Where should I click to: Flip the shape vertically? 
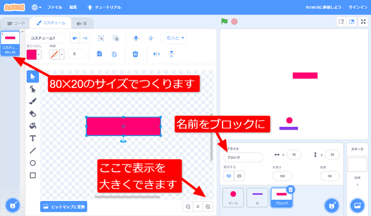(x=172, y=54)
